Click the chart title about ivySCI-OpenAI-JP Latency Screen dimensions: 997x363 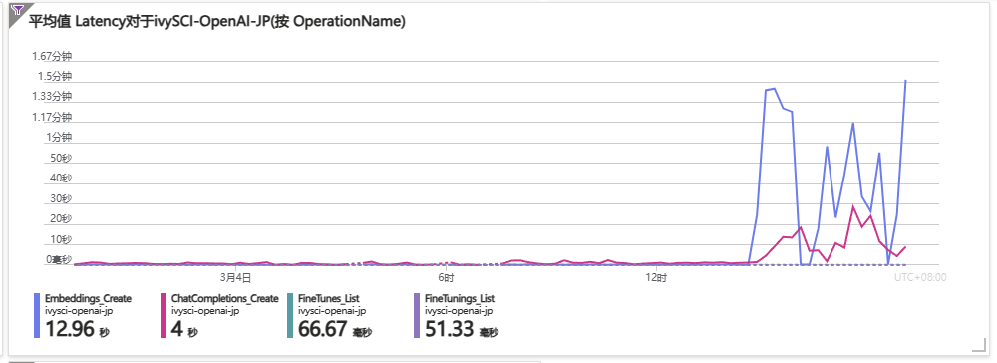tap(216, 22)
